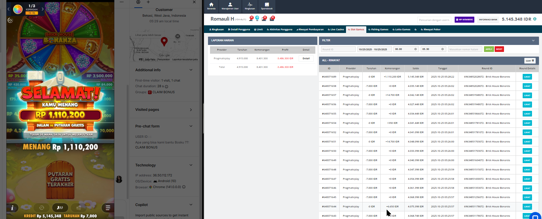This screenshot has width=542, height=219.
Task: Open the game info 'i' button
Action: click(x=12, y=208)
